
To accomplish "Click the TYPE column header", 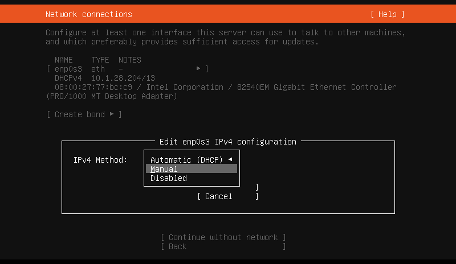I will pos(100,60).
